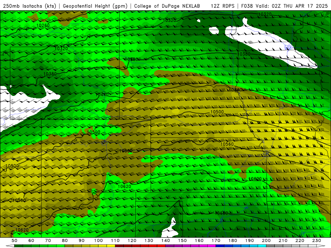Click the 220 legend number

pos(300,241)
